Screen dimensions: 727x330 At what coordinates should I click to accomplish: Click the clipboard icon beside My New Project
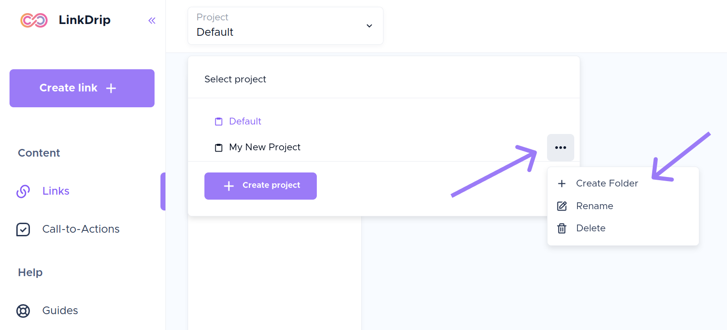tap(219, 148)
